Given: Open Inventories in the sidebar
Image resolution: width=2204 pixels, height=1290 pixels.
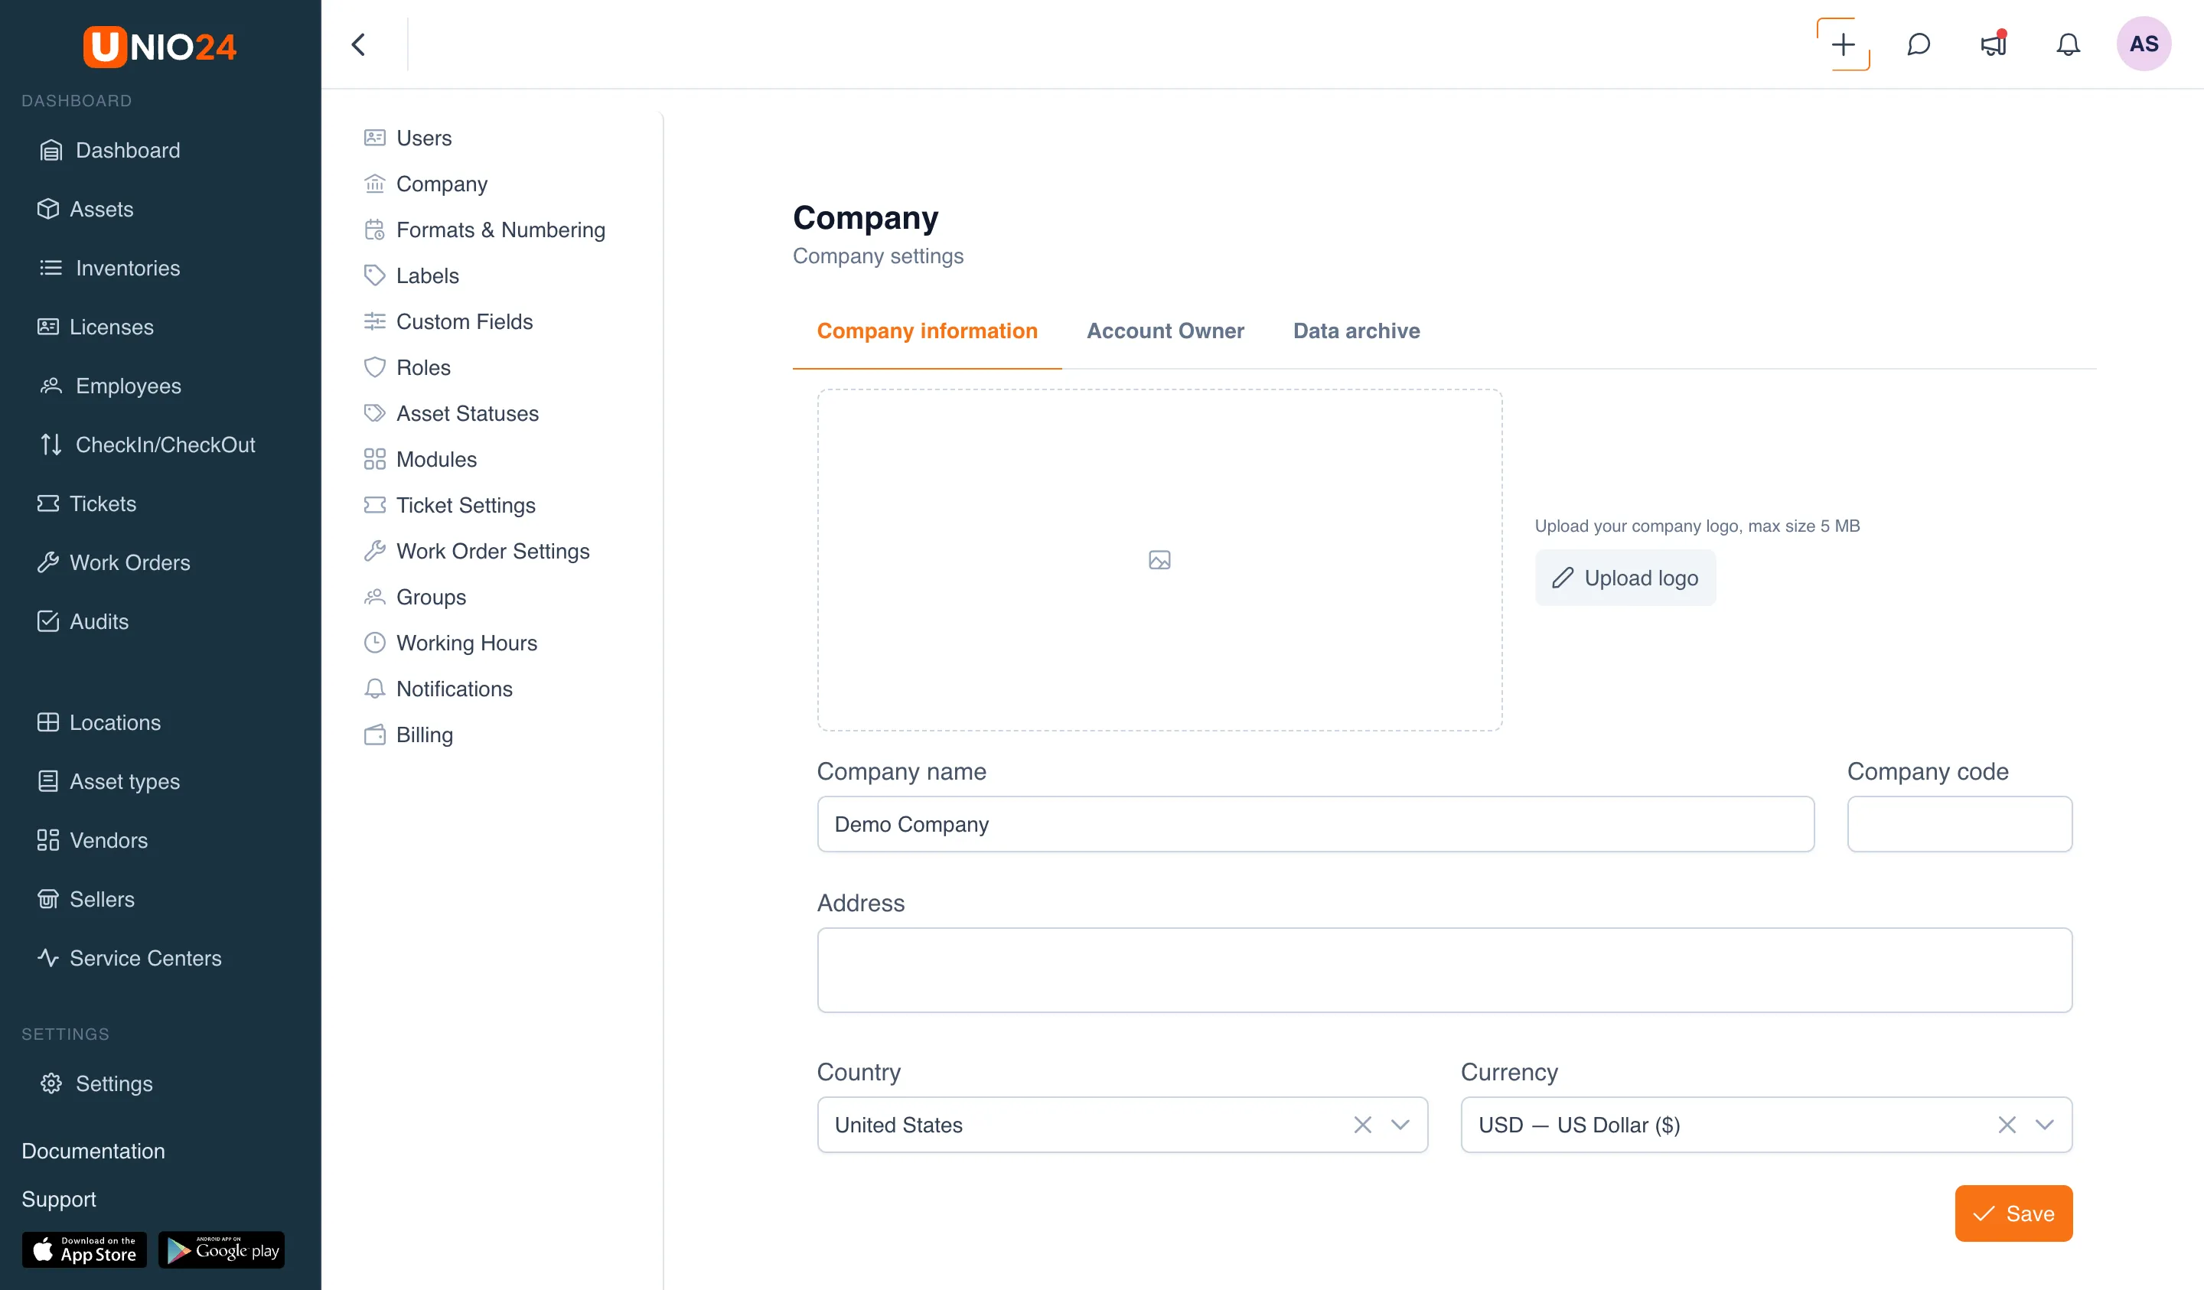Looking at the screenshot, I should click(x=110, y=268).
